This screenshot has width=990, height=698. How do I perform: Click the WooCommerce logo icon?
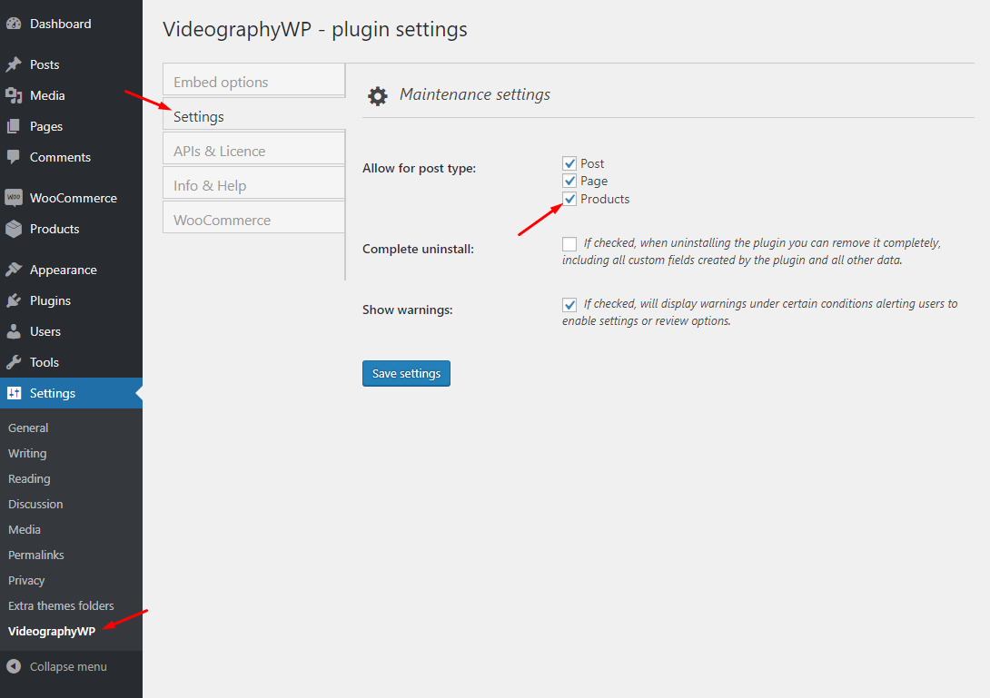14,198
